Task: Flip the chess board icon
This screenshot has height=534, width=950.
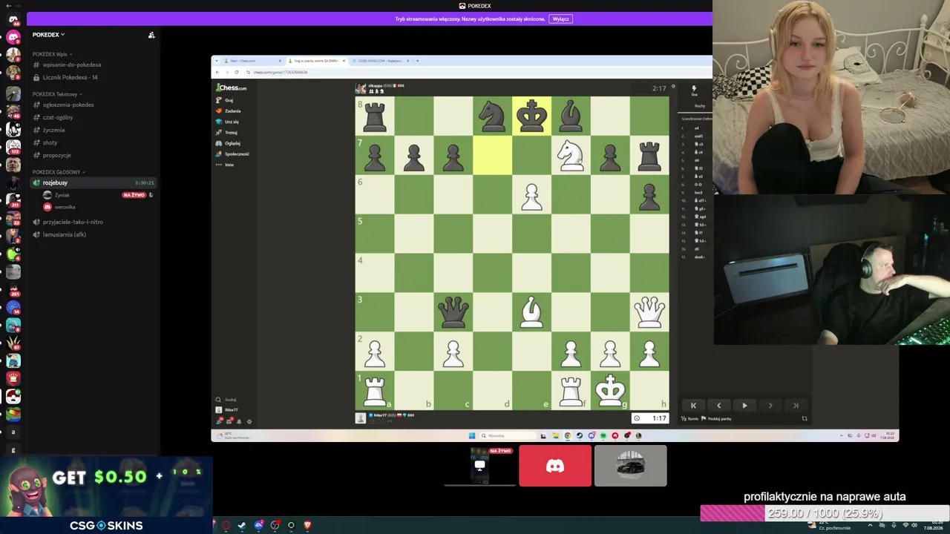Action: [805, 419]
